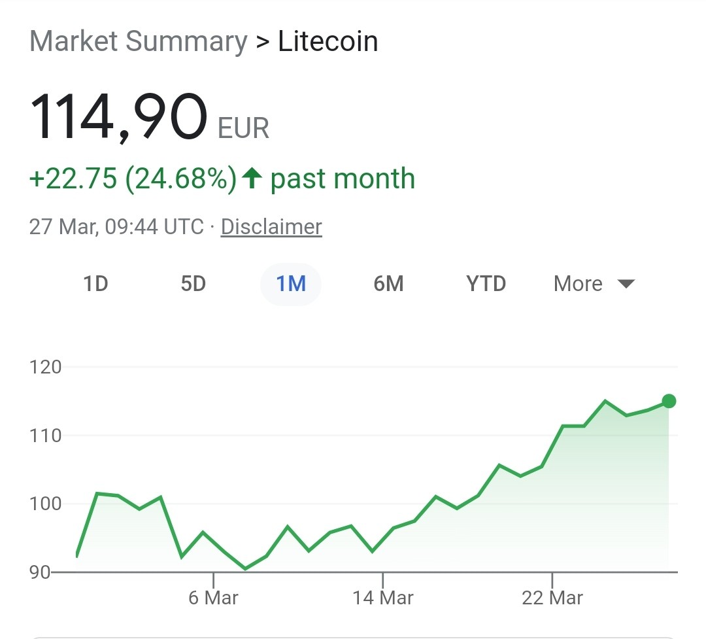The height and width of the screenshot is (639, 706).
Task: Click the 120 y-axis gridline label
Action: coord(46,368)
